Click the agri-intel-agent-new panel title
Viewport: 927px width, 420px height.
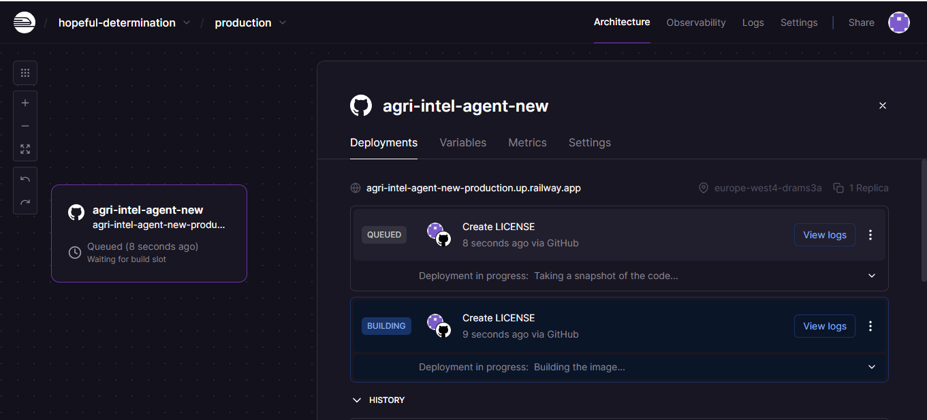click(466, 106)
